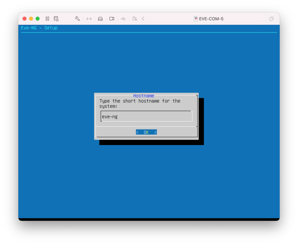
Task: Click the Eve-NG - Setup header text
Action: (39, 28)
